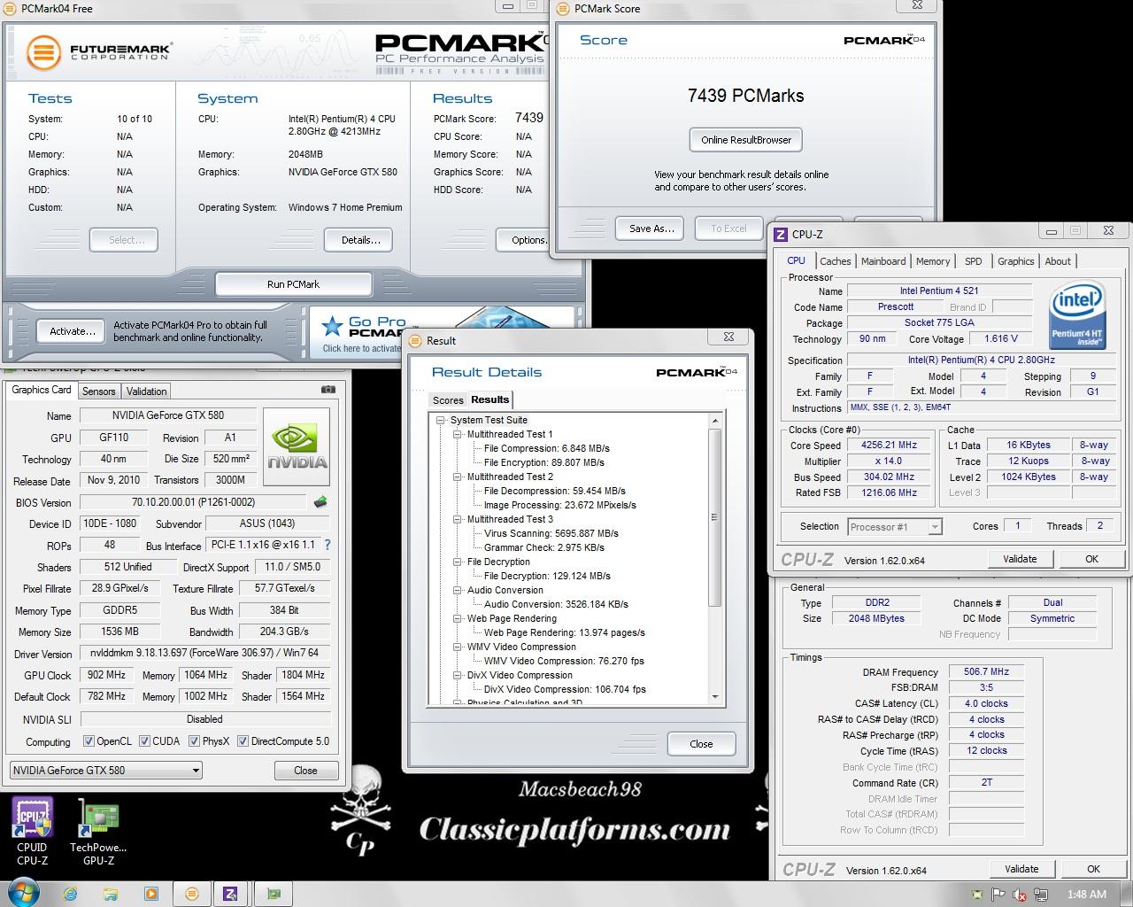1133x907 pixels.
Task: Click the NVIDIA logo in GPU-Z
Action: [x=297, y=446]
